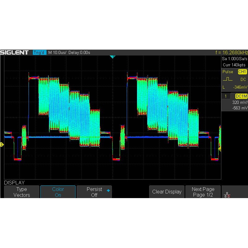
Task: Click the channel 1 ground marker arrow
Action: pos(2,144)
